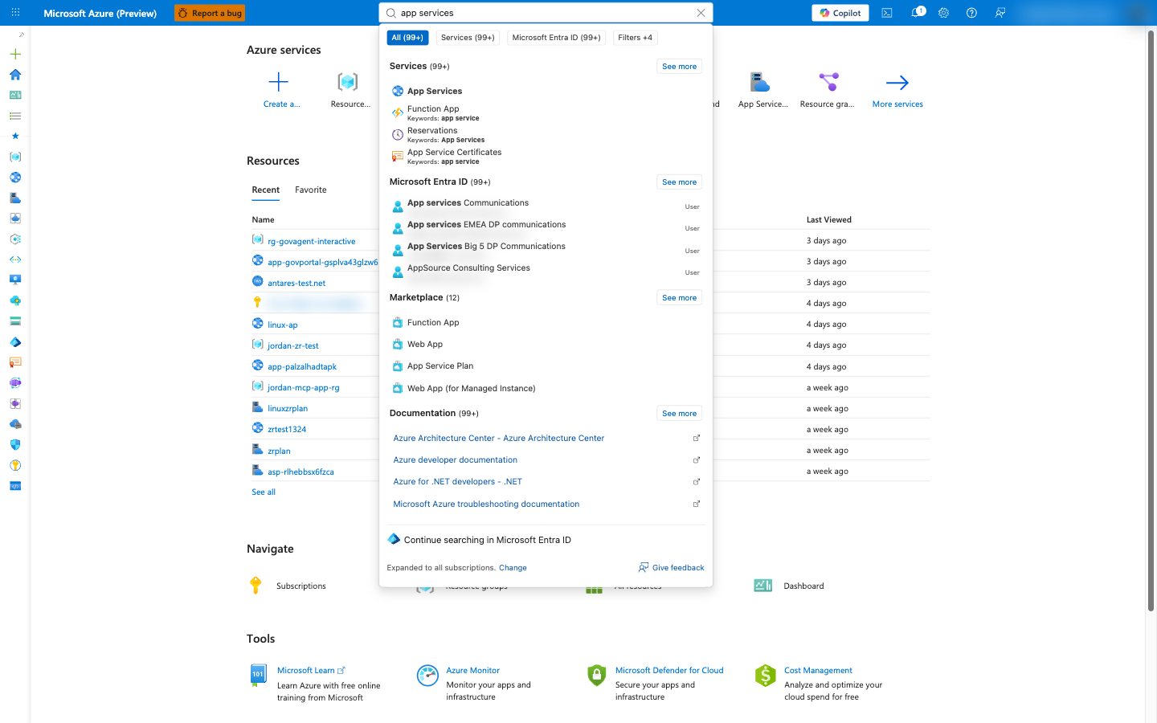Image resolution: width=1157 pixels, height=723 pixels.
Task: Open App Services in search results
Action: [546, 91]
